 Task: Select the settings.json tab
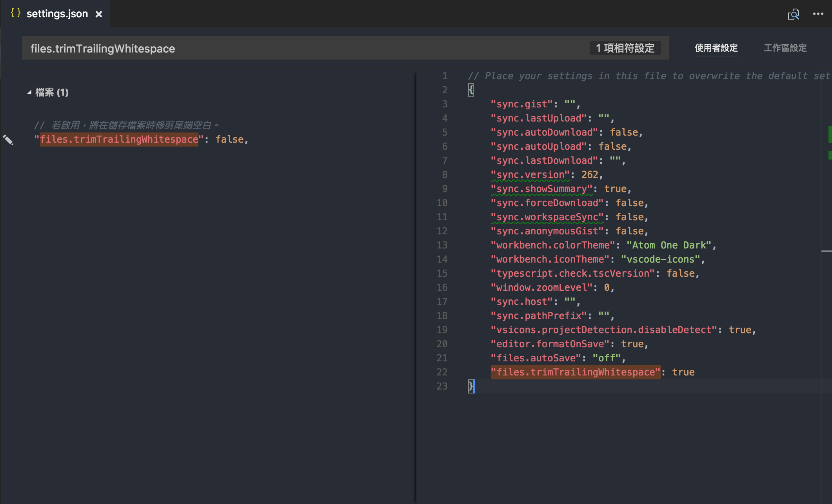tap(55, 14)
